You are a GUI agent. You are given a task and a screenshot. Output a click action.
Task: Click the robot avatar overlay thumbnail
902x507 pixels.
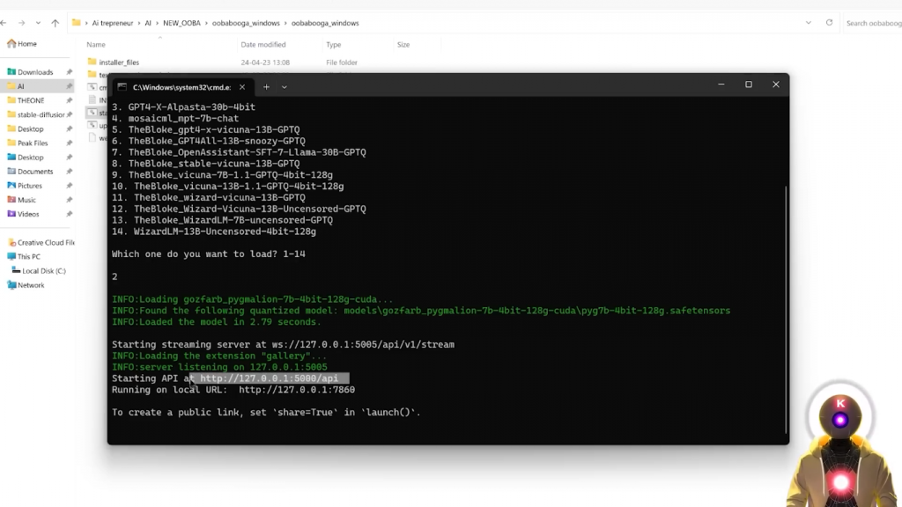[842, 445]
